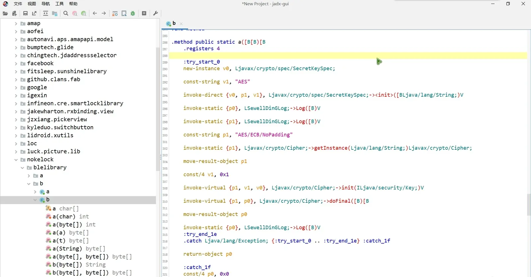Toggle flatten packages view
531x277 pixels.
[54, 14]
